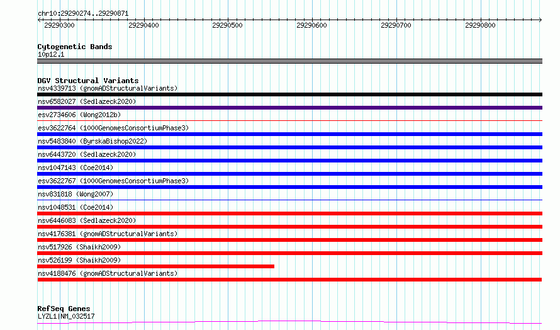This screenshot has height=330, width=560.
Task: Open variant nsv6582027 (Sedlazeck2020) label
Action: [87, 101]
